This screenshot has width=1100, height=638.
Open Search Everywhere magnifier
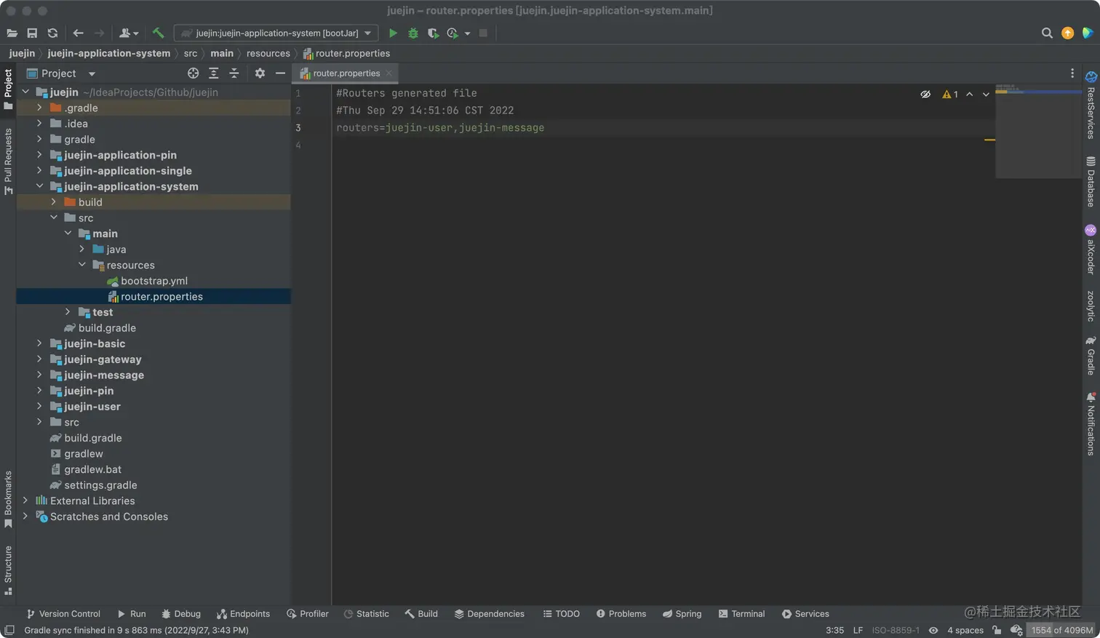pyautogui.click(x=1047, y=33)
